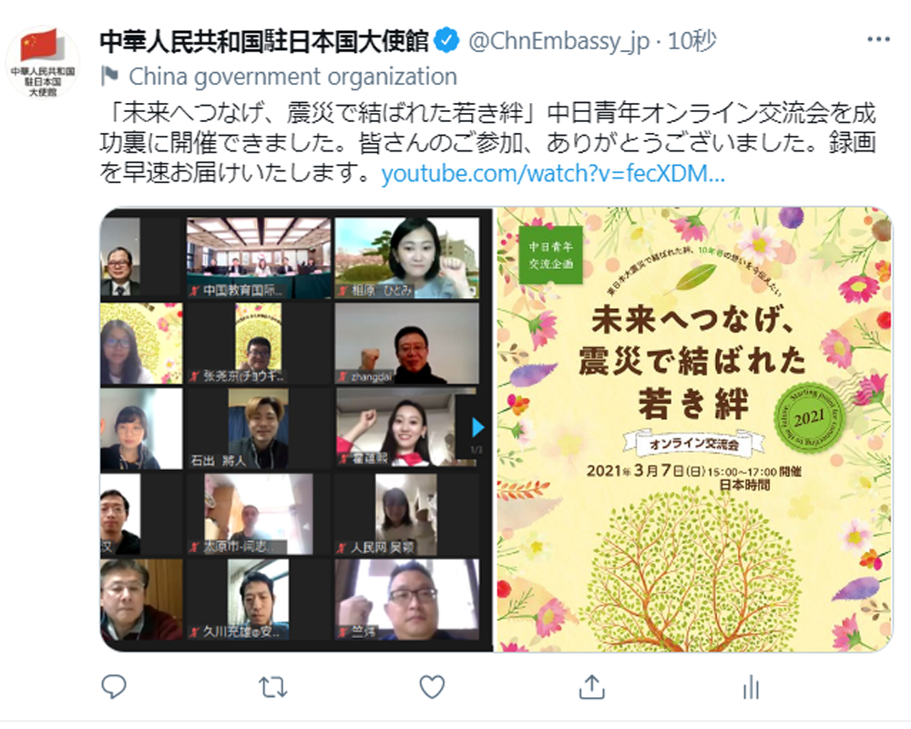
Task: Open the three-dot more options menu
Action: pyautogui.click(x=878, y=39)
